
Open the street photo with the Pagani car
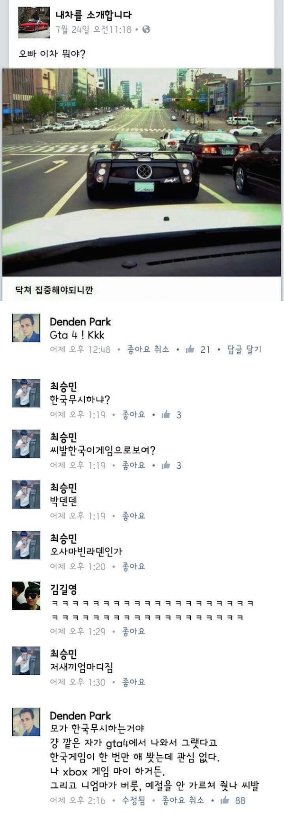pos(142,172)
